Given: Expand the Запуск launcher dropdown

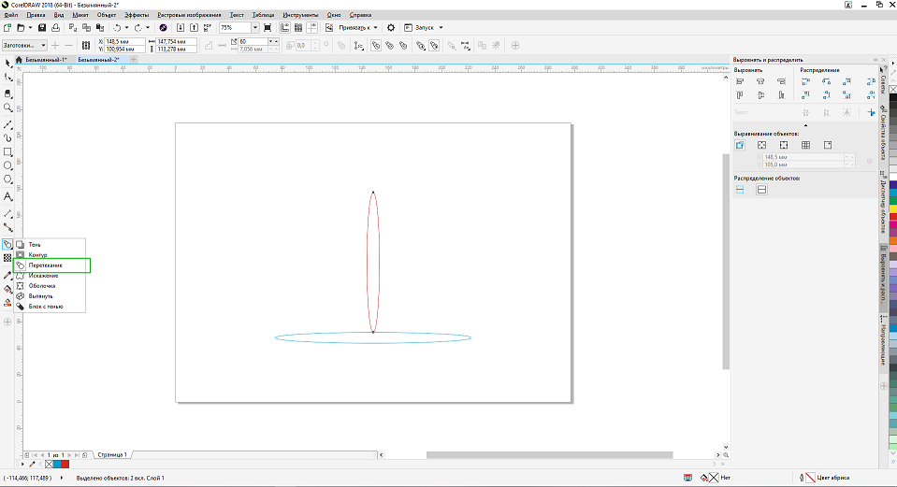Looking at the screenshot, I should point(441,27).
